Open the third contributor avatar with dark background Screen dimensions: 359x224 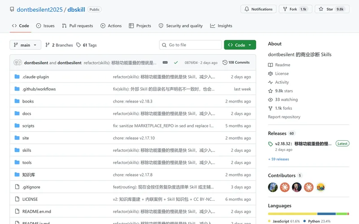(x=297, y=187)
